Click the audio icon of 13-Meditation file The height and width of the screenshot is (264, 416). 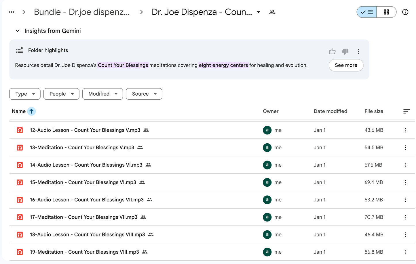click(x=20, y=148)
